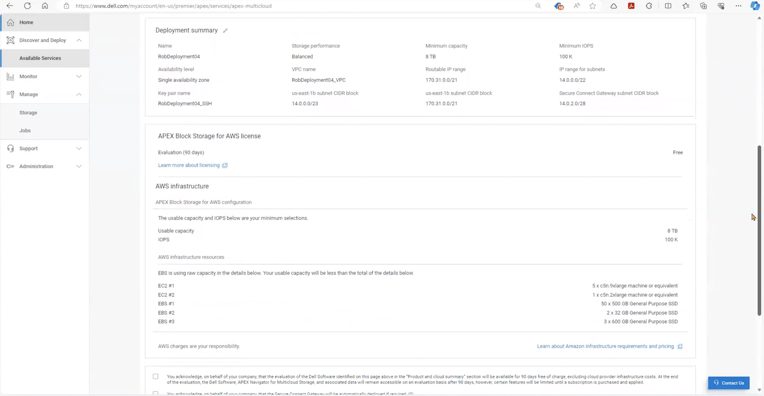Select the Monitor menu label
The height and width of the screenshot is (396, 764).
pyautogui.click(x=29, y=76)
